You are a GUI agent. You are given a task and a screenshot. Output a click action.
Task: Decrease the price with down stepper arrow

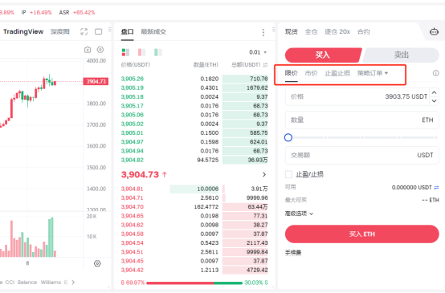[435, 100]
